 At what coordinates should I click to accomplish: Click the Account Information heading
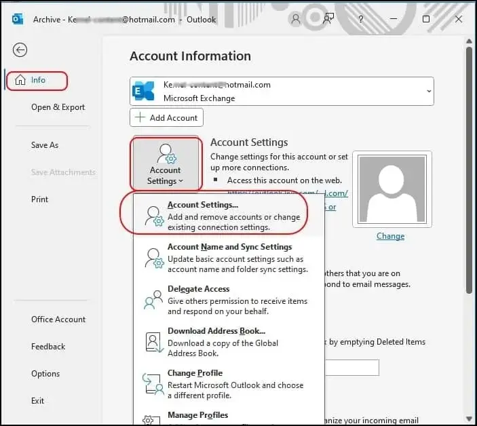pyautogui.click(x=191, y=56)
